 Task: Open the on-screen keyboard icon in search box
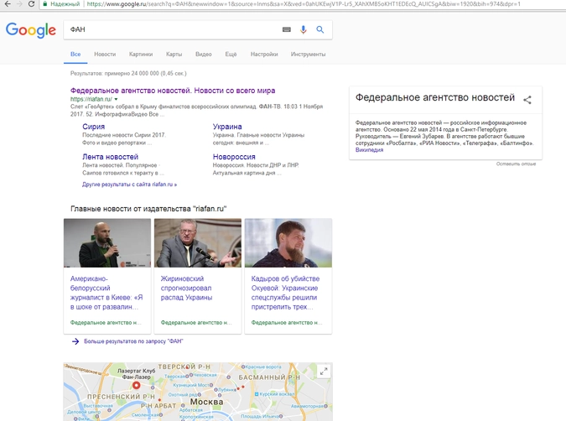(287, 29)
